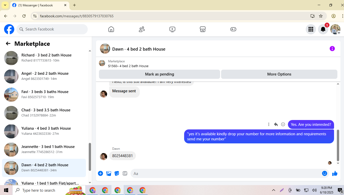
Task: Click the chat messages scrollbar thumb
Action: [338, 145]
